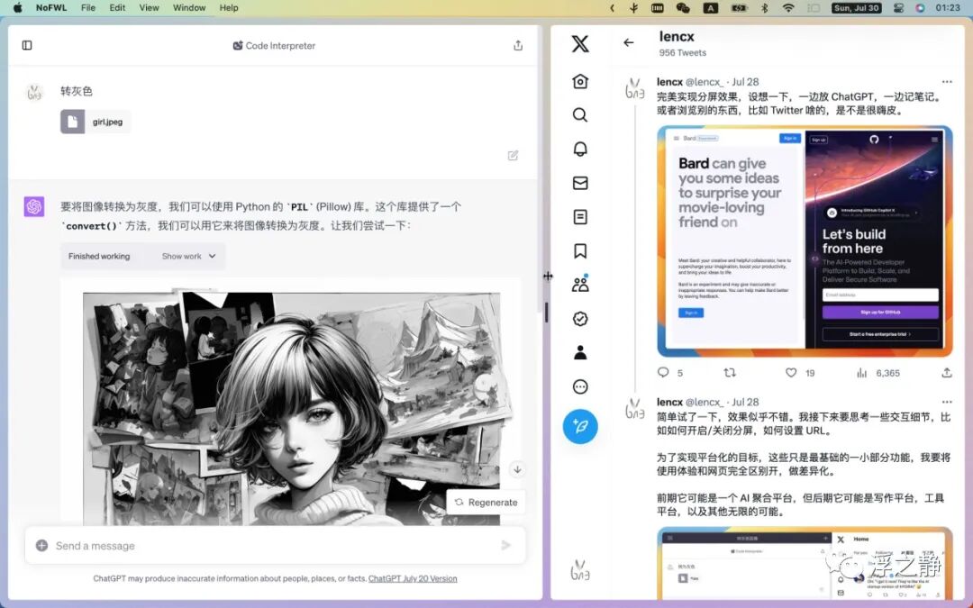Open Bluetooth menu bar icon
Screen dimensions: 973x608
coord(765,7)
